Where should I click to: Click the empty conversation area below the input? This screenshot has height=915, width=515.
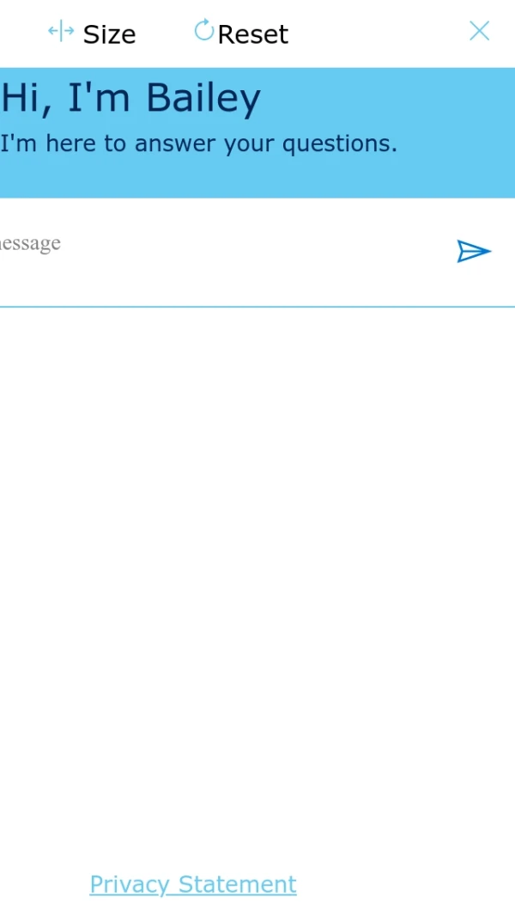click(x=257, y=583)
